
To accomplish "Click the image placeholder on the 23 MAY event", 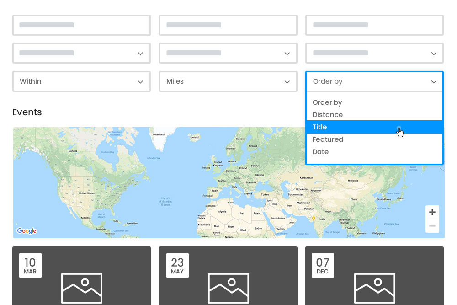I will tap(228, 288).
